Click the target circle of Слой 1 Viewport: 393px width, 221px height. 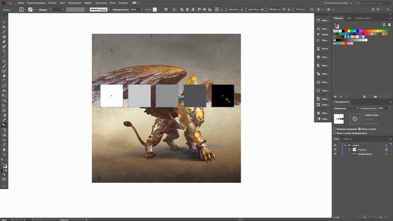386,145
